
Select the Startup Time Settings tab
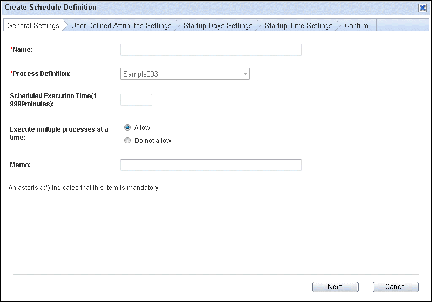(x=299, y=25)
